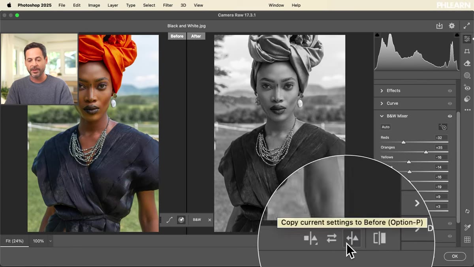The height and width of the screenshot is (267, 474).
Task: Open the three-dot More settings
Action: click(x=467, y=110)
